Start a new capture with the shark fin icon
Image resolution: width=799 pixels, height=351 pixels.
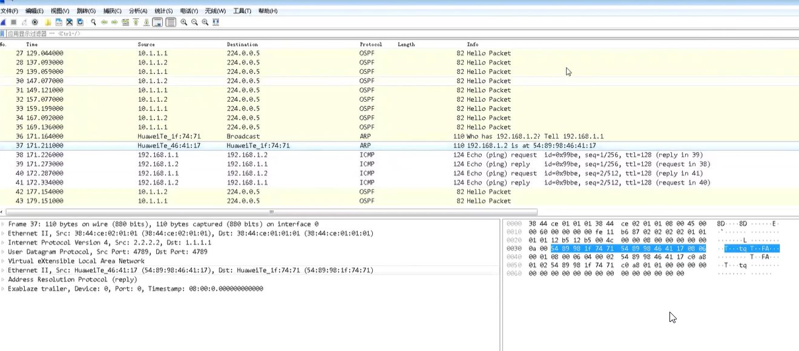pos(3,22)
